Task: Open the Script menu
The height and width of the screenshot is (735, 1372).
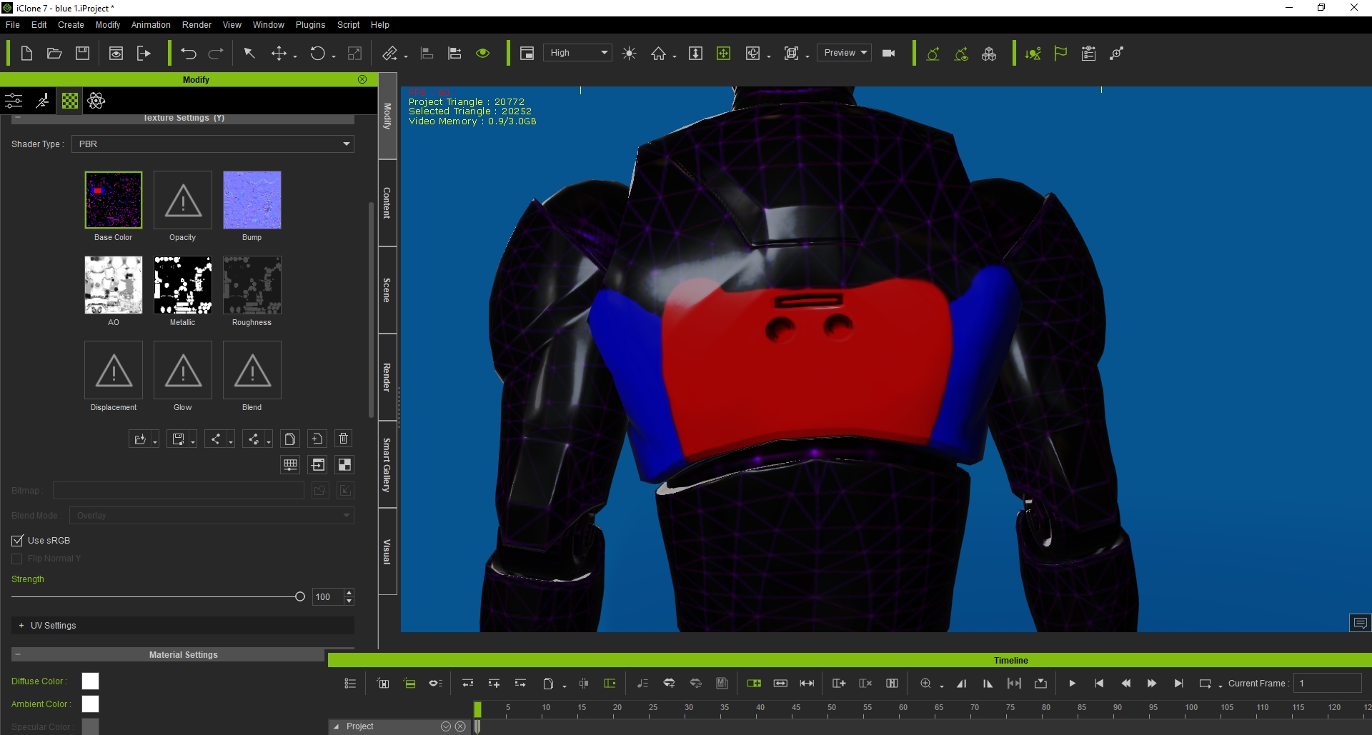Action: [349, 25]
